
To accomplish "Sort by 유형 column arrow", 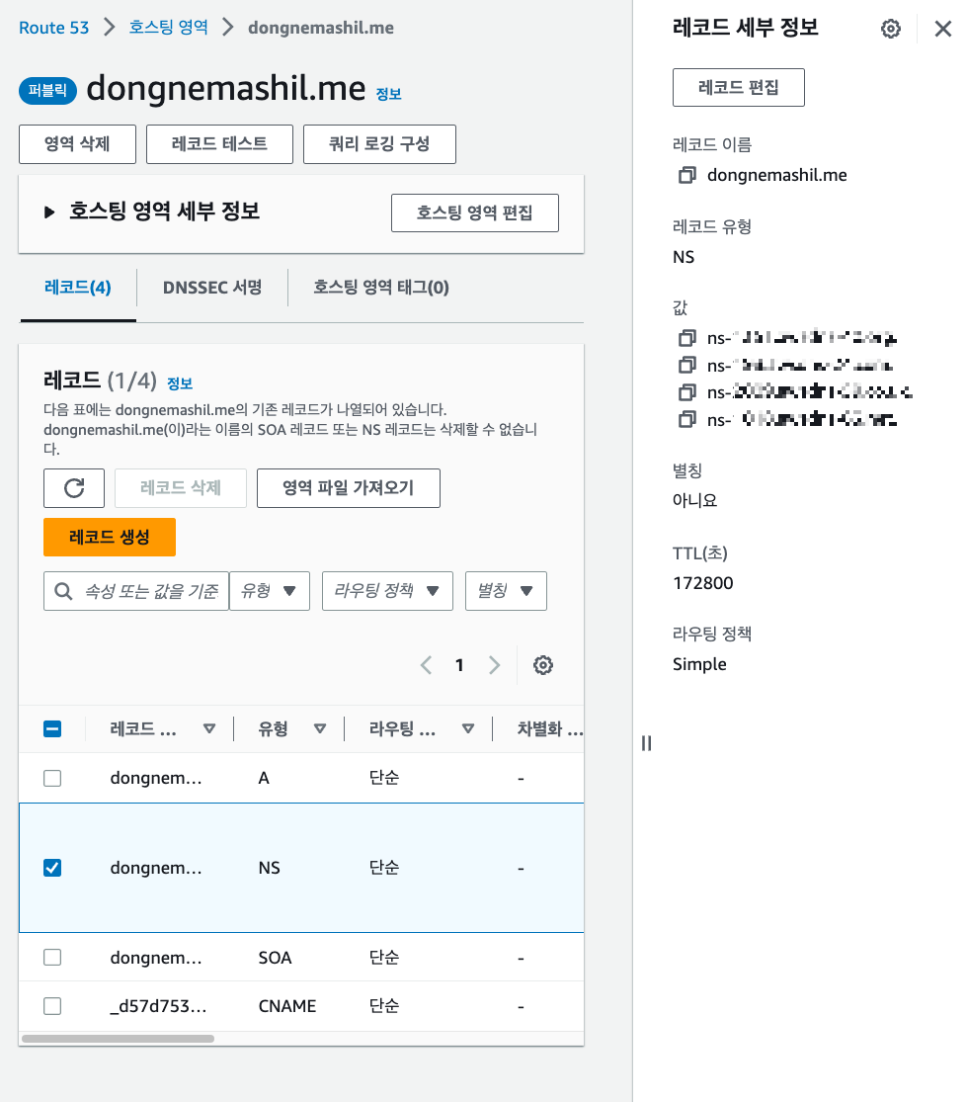I will 319,728.
